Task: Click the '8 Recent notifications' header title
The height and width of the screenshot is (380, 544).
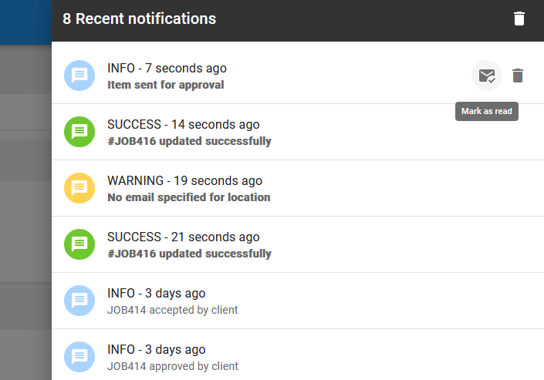Action: (x=139, y=18)
